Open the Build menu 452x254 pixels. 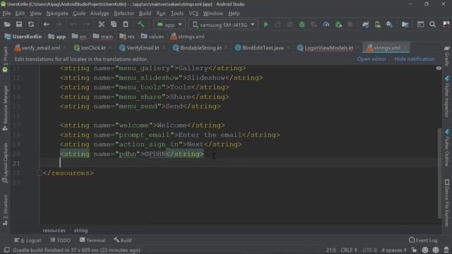tap(145, 13)
